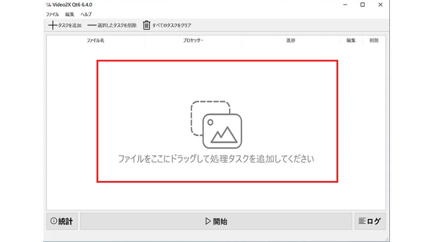
Task: Close the Video2X window
Action: 380,5
